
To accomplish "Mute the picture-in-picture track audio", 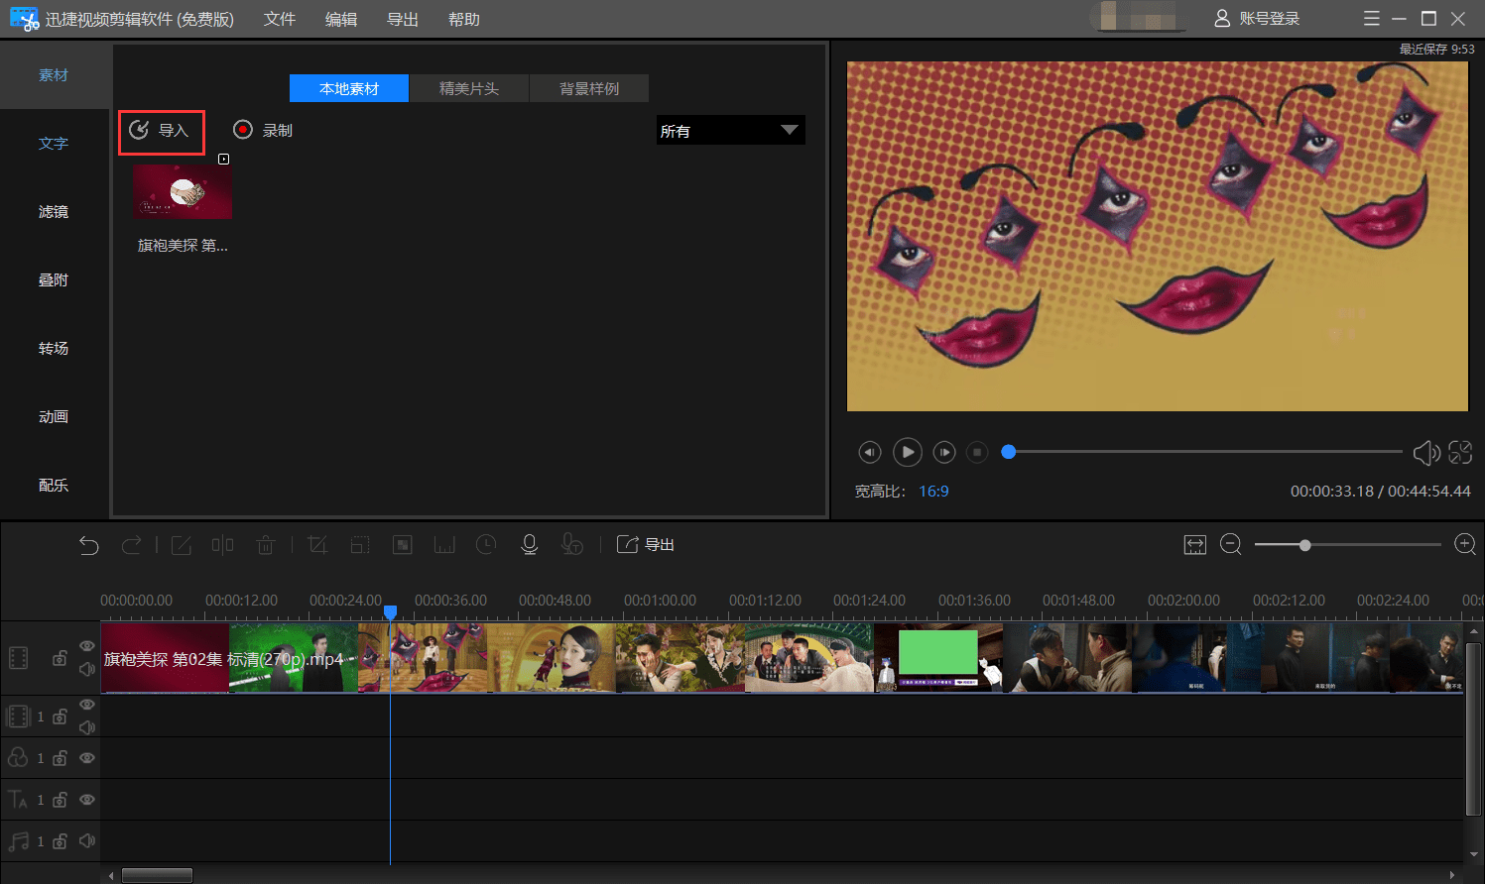I will 87,727.
